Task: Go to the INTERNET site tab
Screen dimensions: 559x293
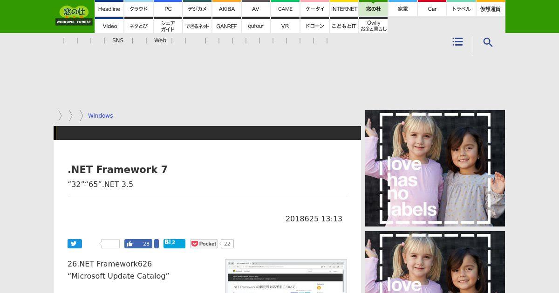Action: point(344,8)
